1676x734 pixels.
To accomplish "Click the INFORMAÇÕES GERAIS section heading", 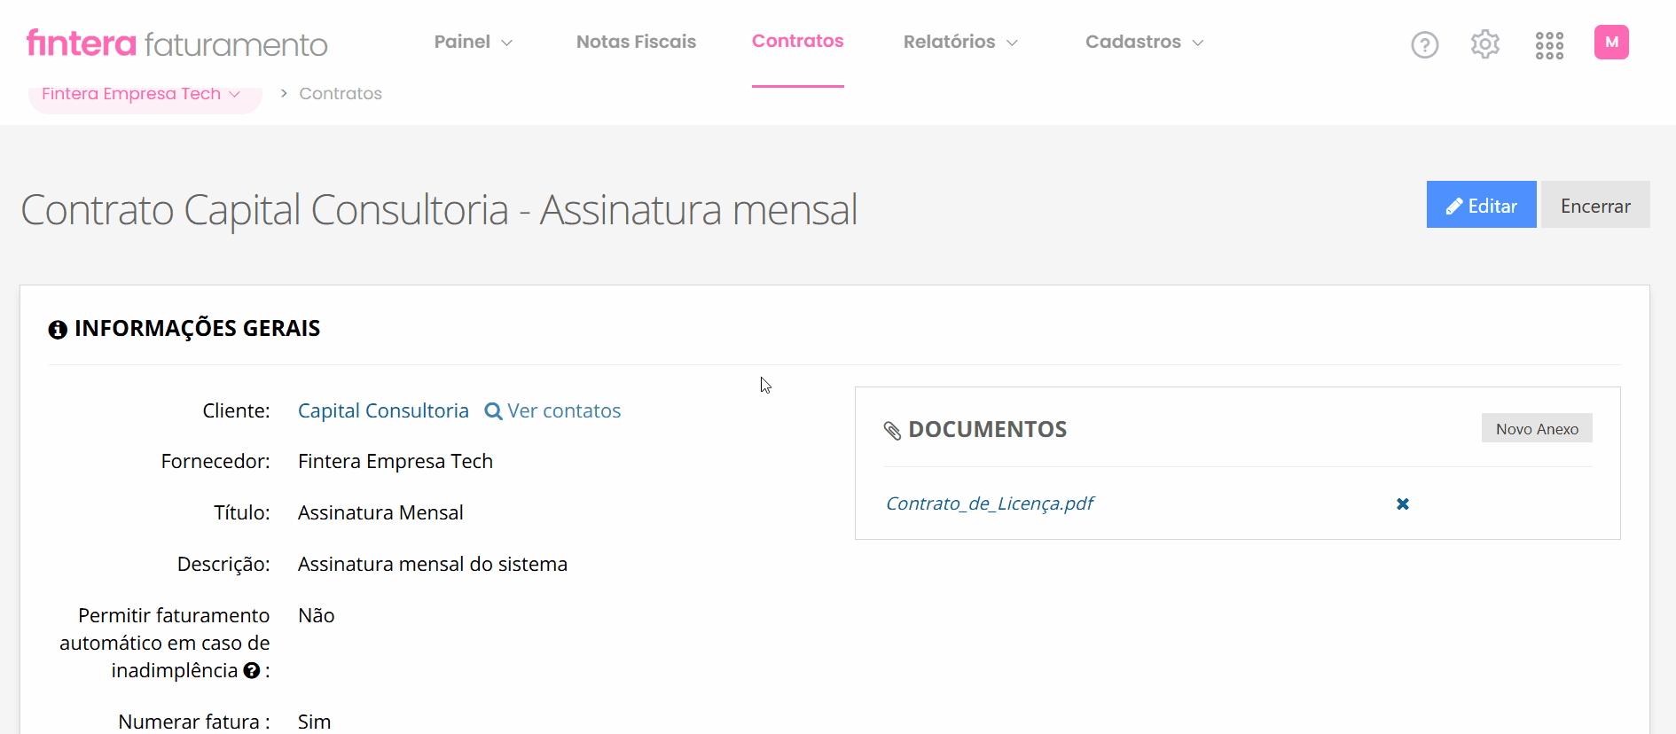I will tap(197, 328).
